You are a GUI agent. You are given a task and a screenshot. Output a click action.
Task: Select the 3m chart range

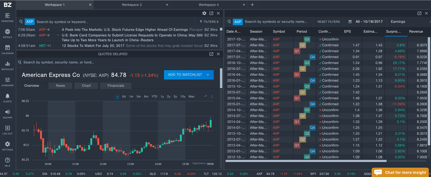pyautogui.click(x=139, y=96)
